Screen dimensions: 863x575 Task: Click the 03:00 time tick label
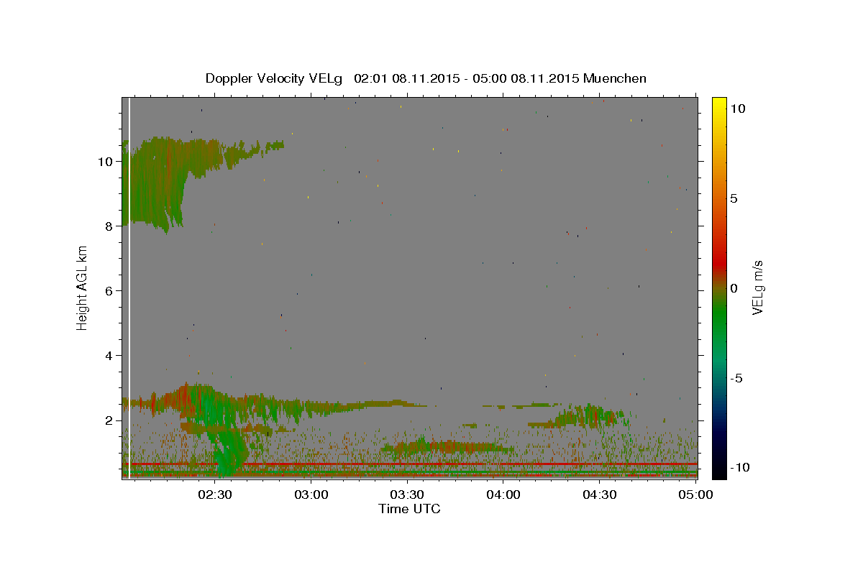[311, 494]
